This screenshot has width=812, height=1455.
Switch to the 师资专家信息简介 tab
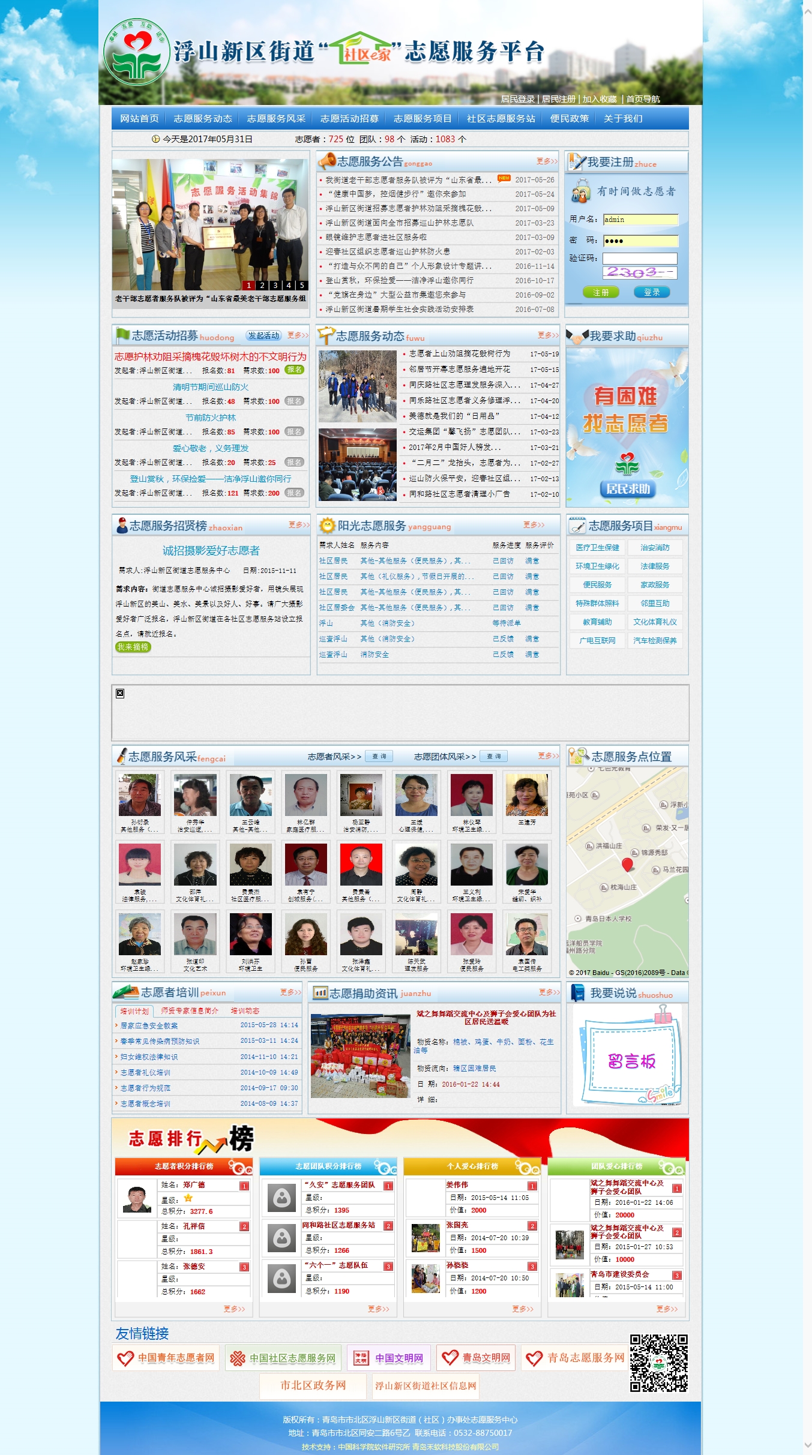190,1010
